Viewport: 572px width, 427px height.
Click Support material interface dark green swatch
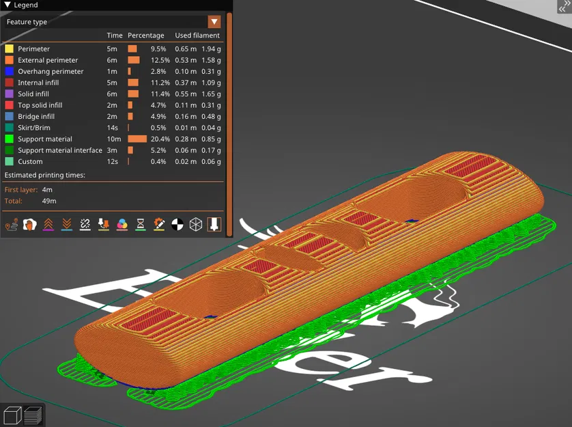coord(9,150)
